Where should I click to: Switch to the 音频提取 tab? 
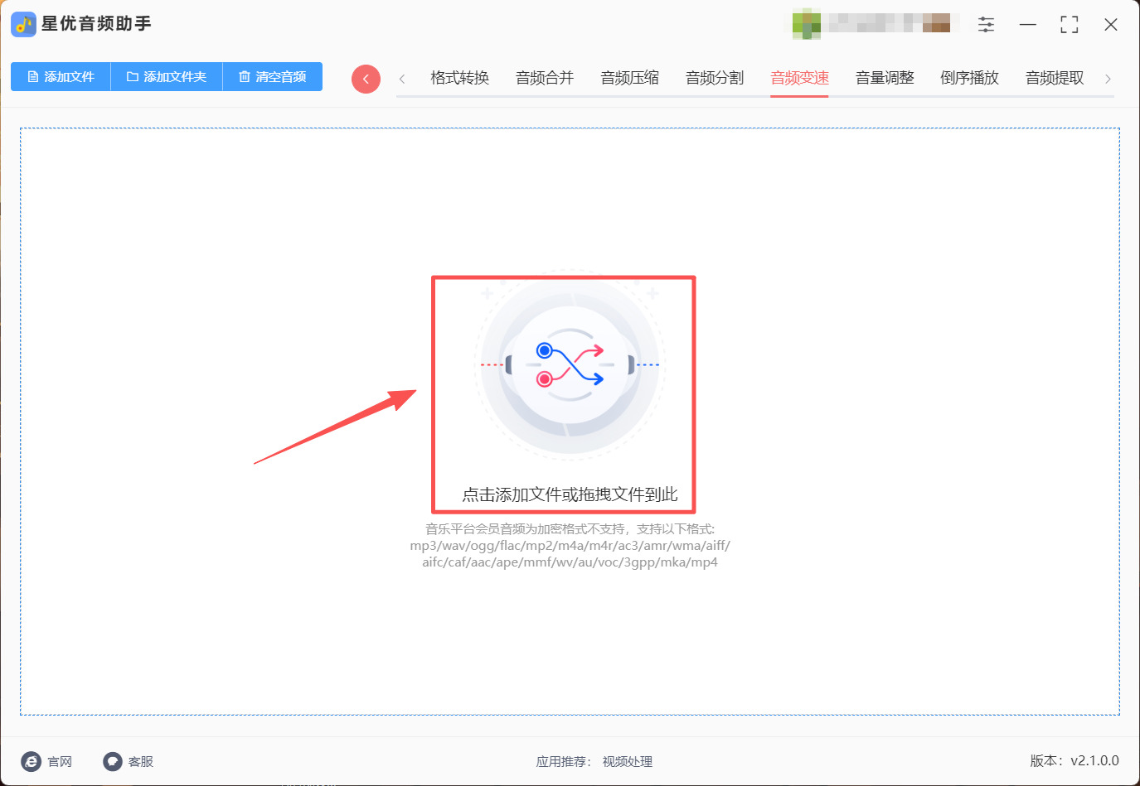tap(1055, 78)
